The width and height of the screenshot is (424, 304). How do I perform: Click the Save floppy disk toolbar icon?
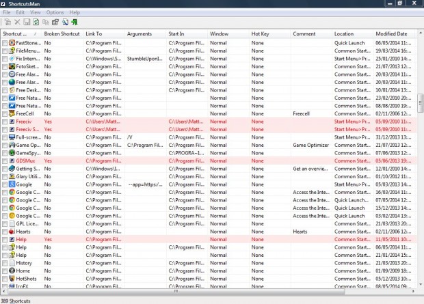pos(27,22)
